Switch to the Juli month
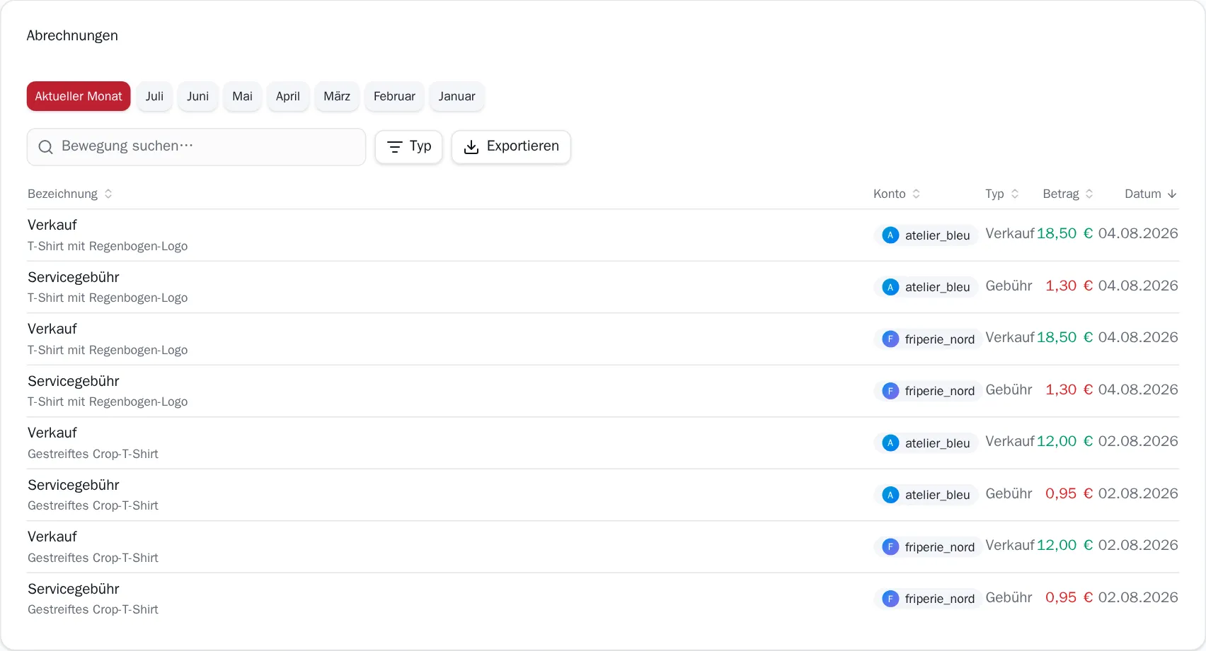 pyautogui.click(x=154, y=96)
